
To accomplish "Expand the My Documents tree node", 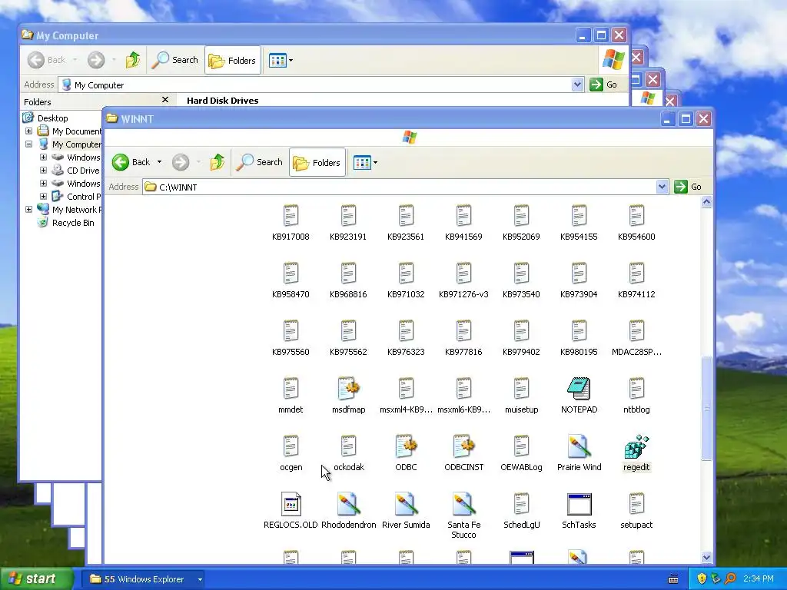I will [x=28, y=131].
